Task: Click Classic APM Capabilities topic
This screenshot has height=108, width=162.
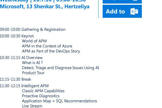Action: (x=43, y=91)
